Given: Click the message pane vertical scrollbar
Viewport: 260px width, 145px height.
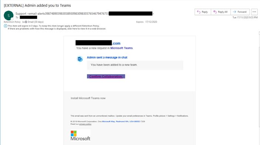Looking at the screenshot, I should click(259, 79).
